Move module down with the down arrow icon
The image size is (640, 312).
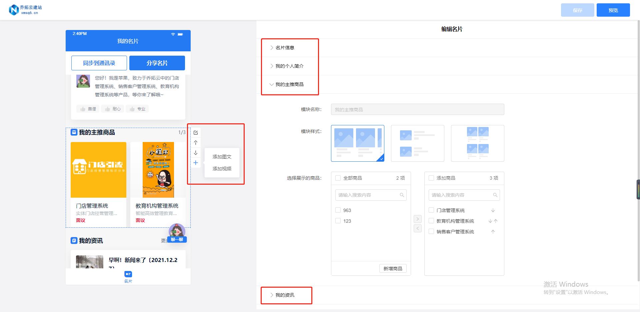pos(196,153)
